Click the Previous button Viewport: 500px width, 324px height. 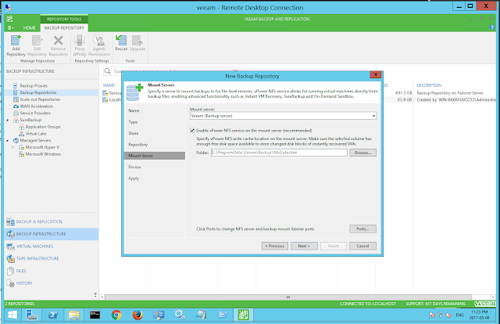(x=274, y=246)
